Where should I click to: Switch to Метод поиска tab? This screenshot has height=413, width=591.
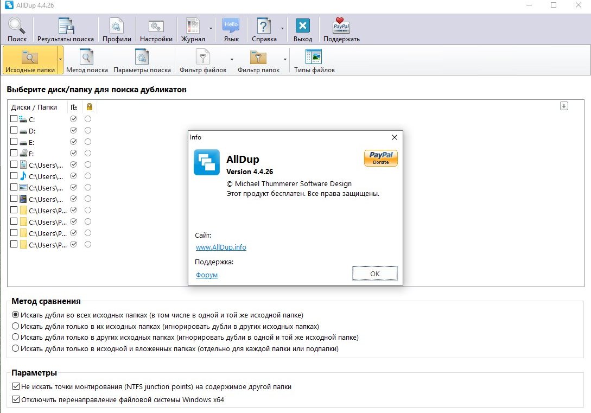coord(87,60)
